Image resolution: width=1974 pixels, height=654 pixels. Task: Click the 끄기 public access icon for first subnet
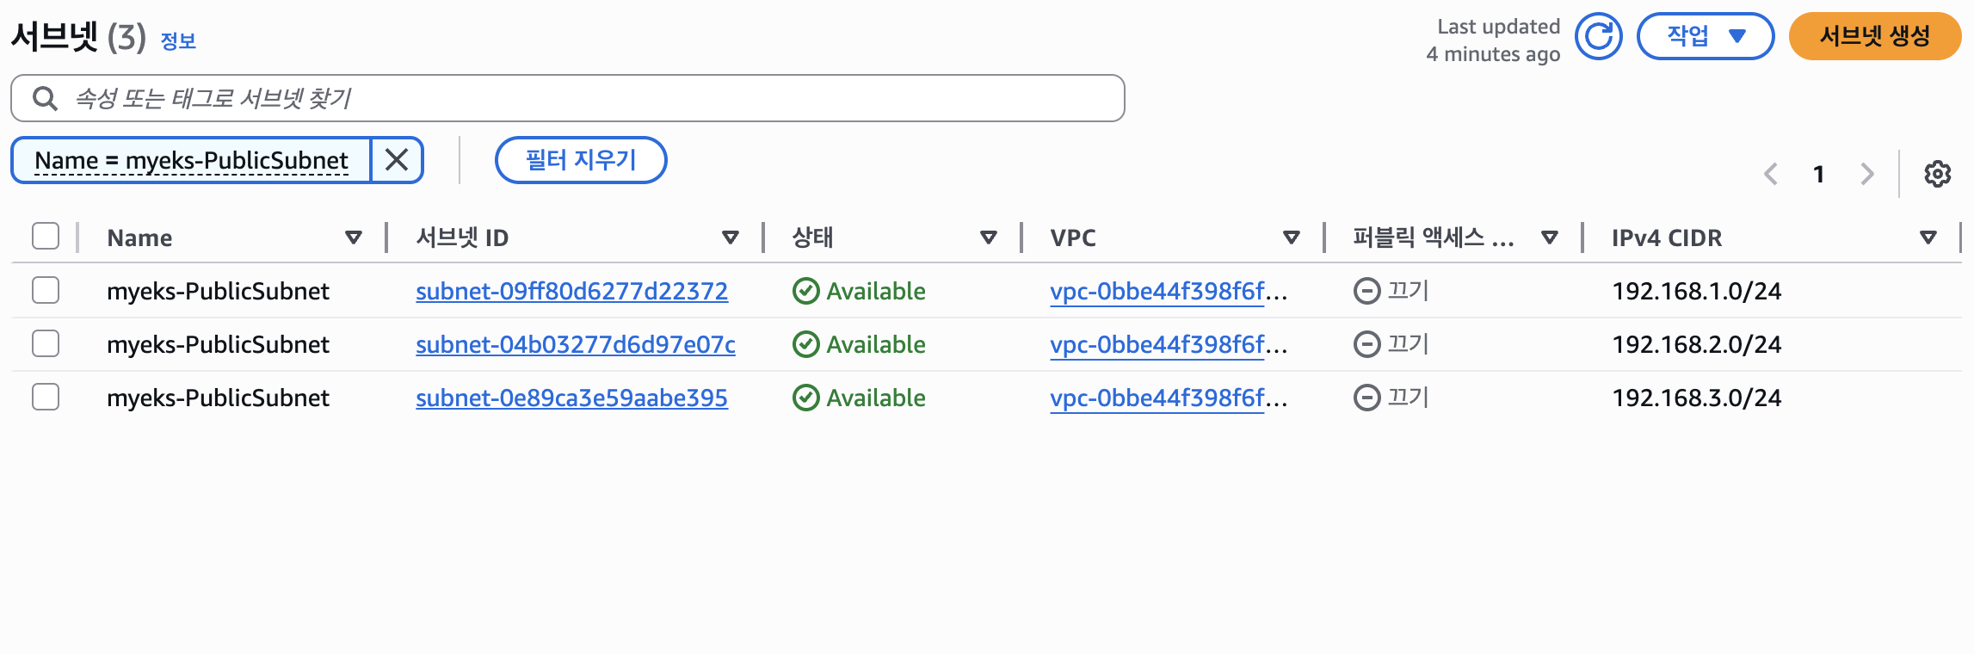click(x=1366, y=290)
